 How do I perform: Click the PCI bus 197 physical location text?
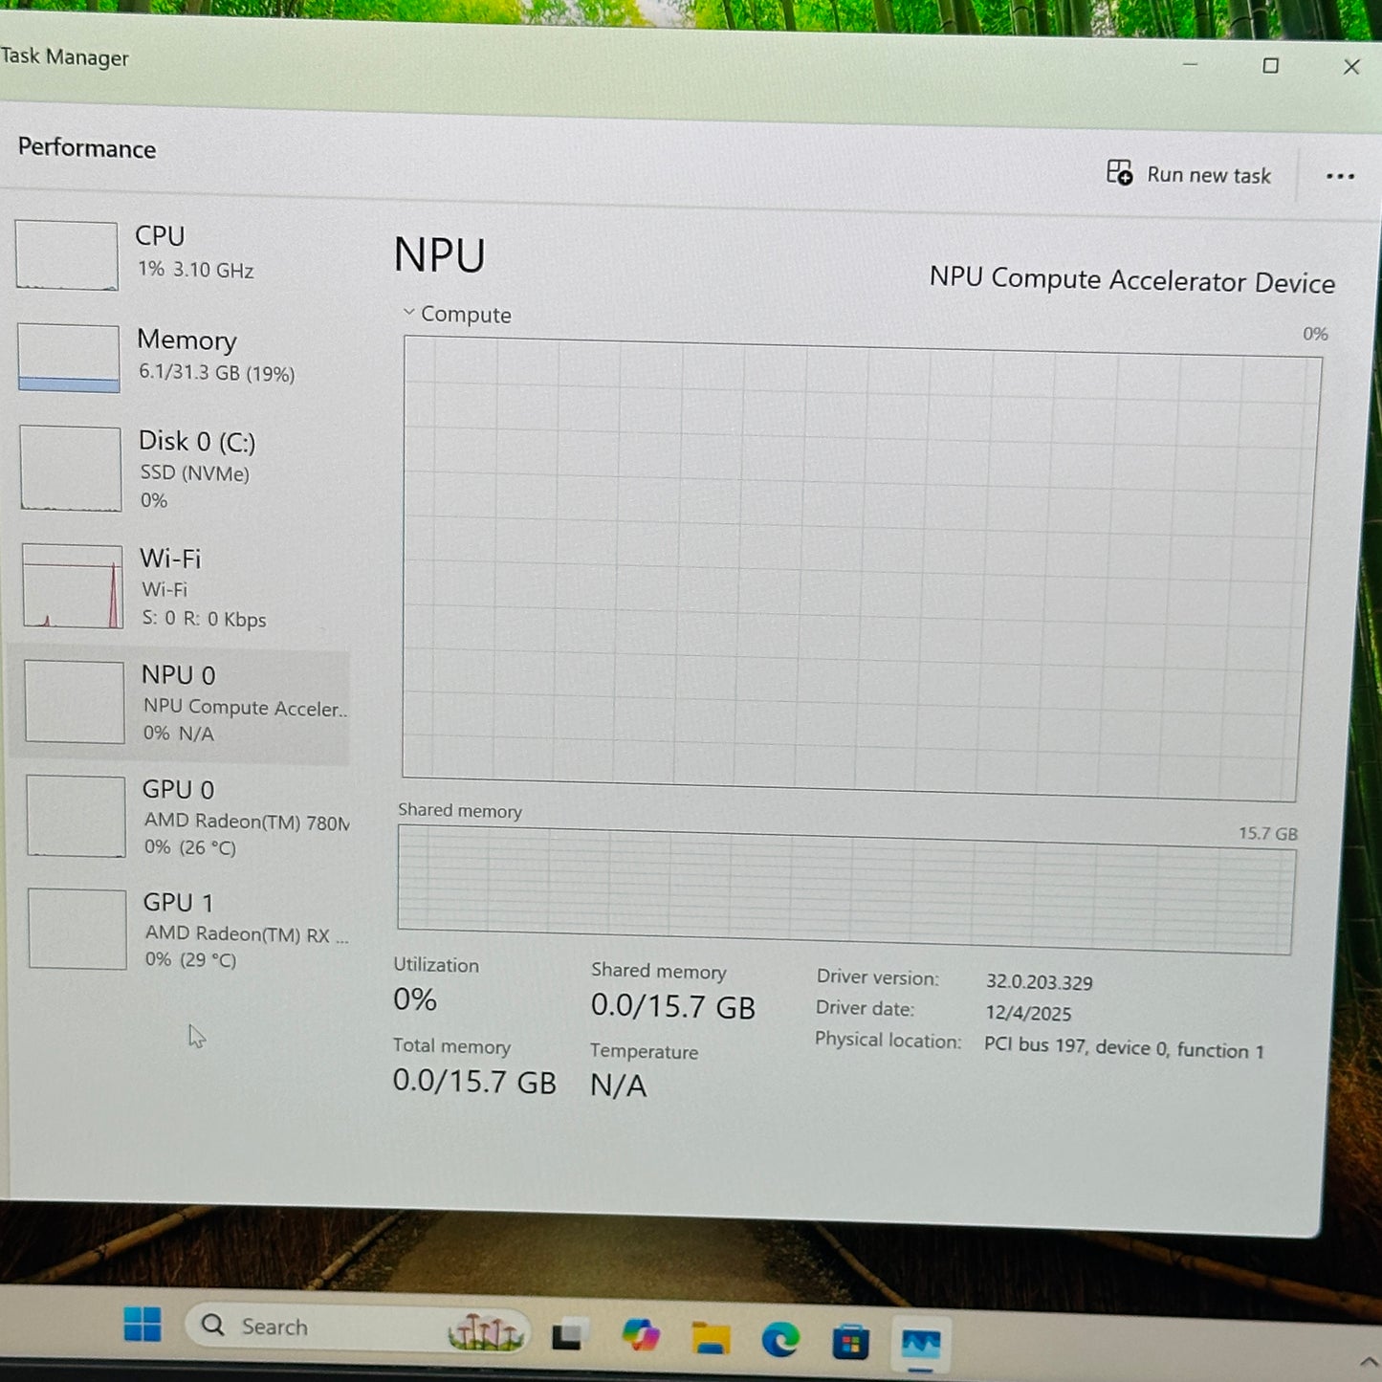[x=1124, y=1048]
